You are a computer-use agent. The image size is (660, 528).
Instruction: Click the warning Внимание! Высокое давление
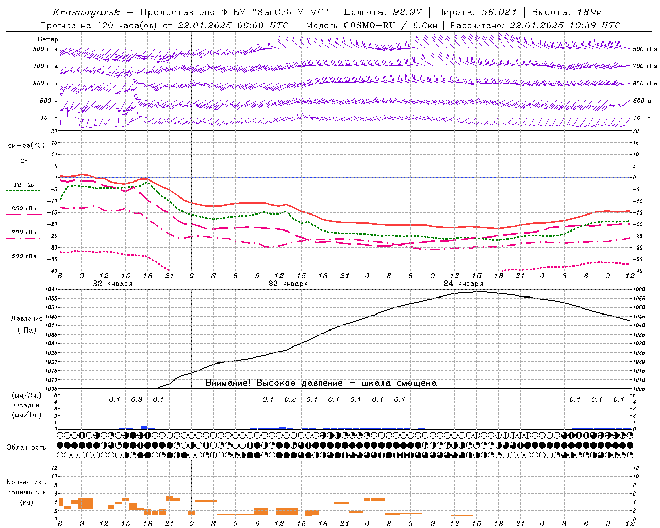click(321, 383)
